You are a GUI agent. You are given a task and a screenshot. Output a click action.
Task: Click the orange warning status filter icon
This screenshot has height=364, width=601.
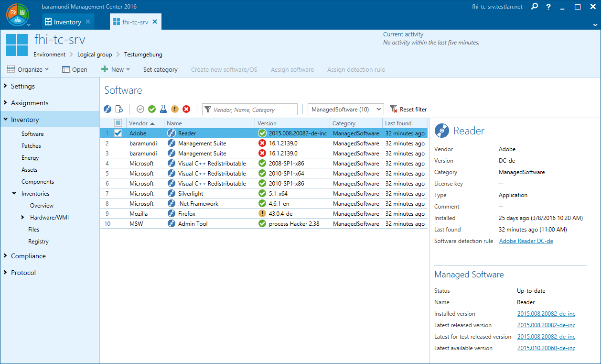coord(174,109)
